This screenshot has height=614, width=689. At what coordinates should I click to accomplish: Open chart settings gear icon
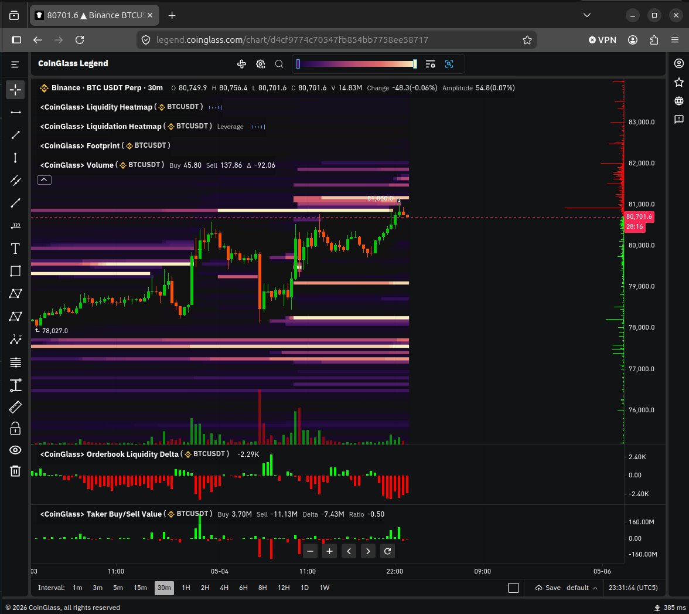(x=261, y=65)
